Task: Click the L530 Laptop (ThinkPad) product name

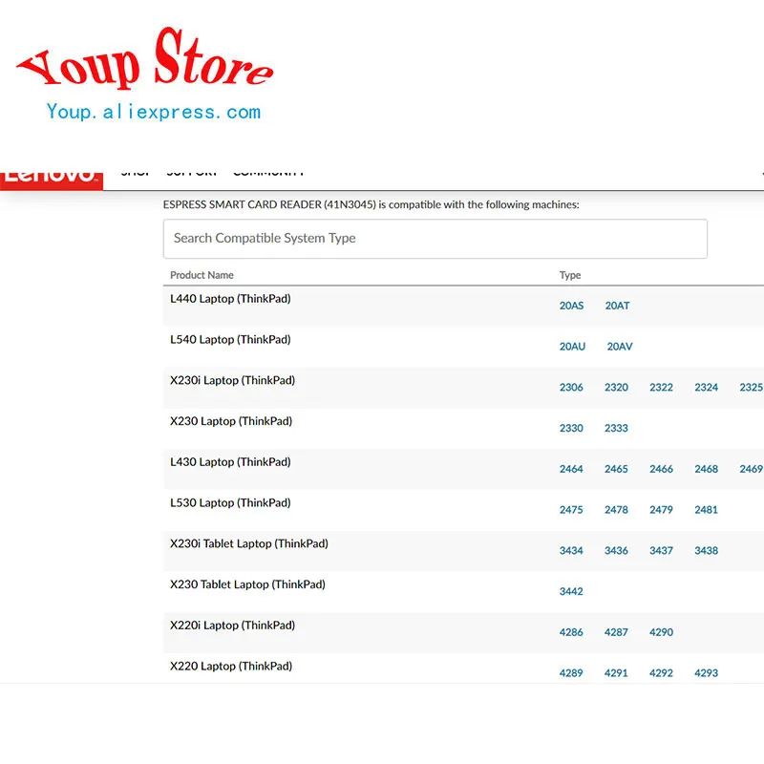Action: tap(230, 504)
